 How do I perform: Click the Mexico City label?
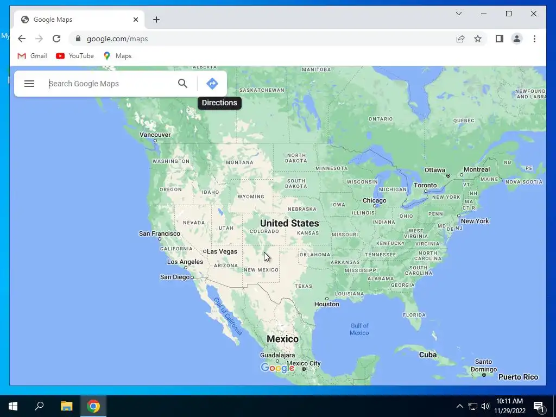304,363
